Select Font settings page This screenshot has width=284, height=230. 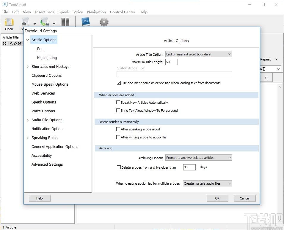41,49
